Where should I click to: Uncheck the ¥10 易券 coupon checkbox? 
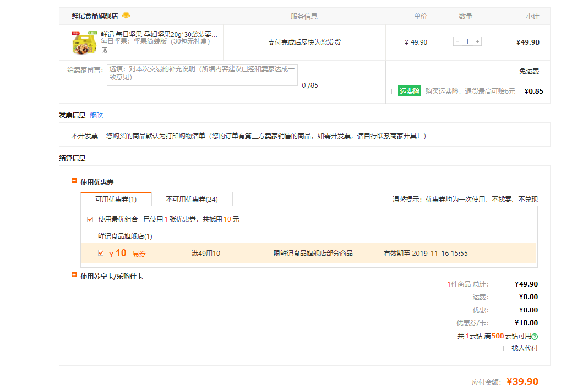click(x=101, y=253)
